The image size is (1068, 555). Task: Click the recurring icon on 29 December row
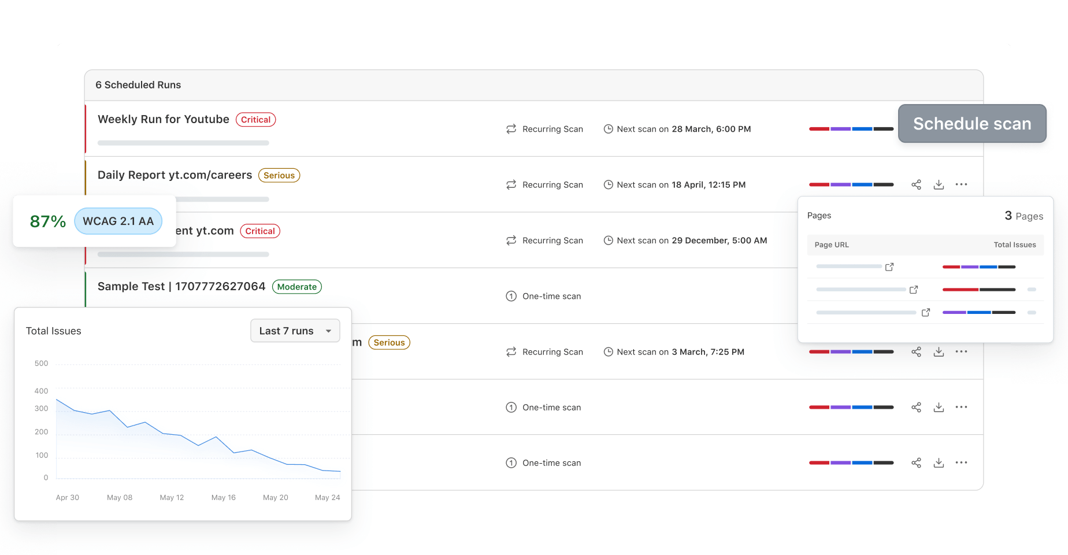pyautogui.click(x=511, y=240)
